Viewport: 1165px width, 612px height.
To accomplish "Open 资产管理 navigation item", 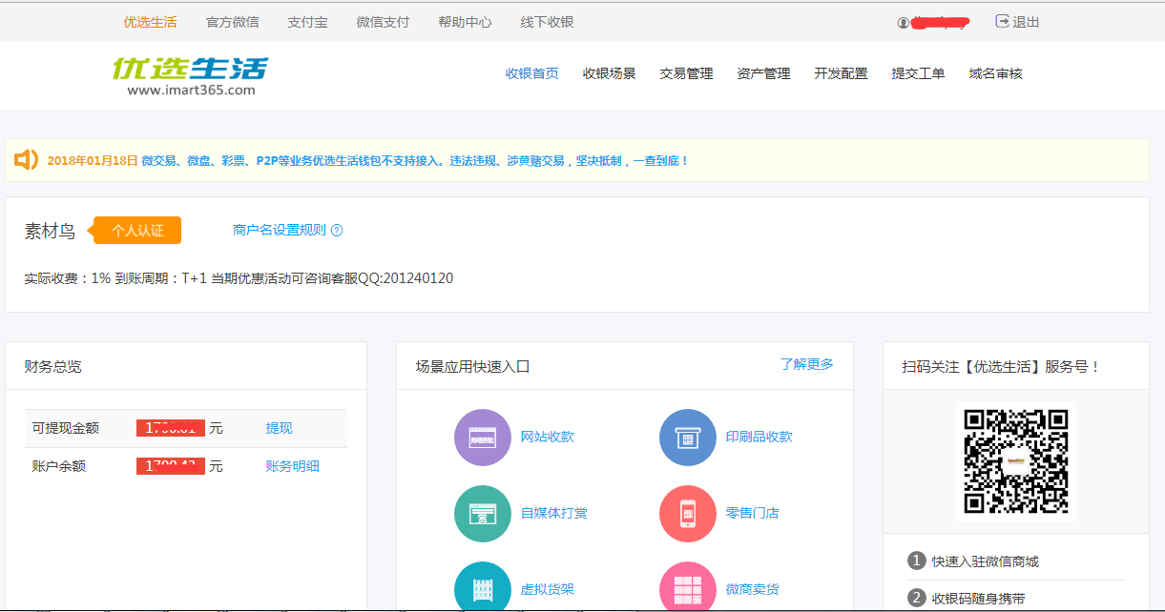I will [764, 73].
